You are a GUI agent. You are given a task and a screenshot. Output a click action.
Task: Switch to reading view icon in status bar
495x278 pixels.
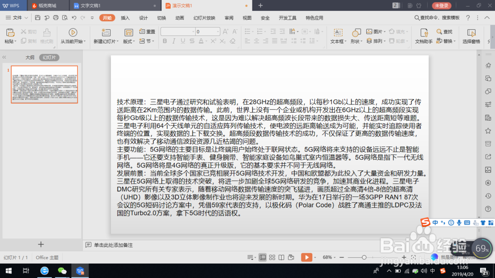pyautogui.click(x=281, y=258)
